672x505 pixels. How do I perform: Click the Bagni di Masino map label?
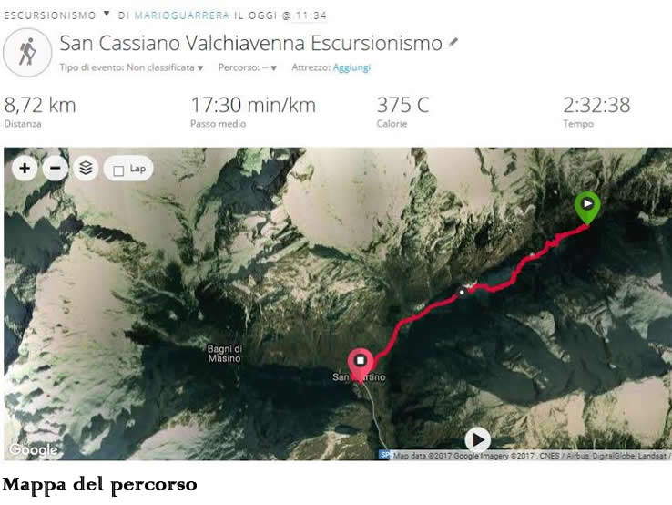(x=225, y=354)
